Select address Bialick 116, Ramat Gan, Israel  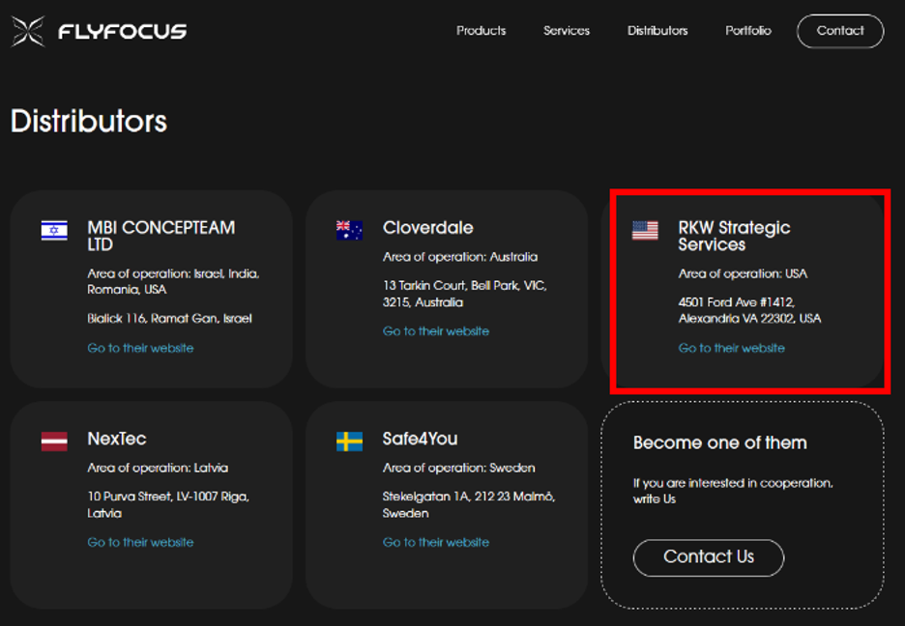(x=170, y=319)
